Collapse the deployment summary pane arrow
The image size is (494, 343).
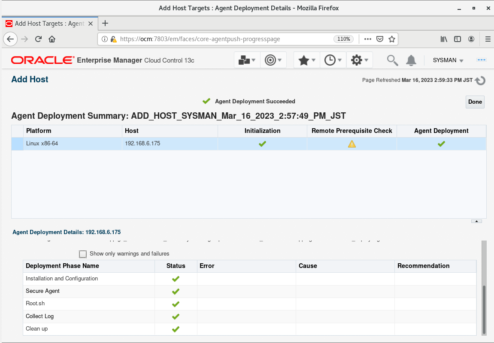point(476,221)
